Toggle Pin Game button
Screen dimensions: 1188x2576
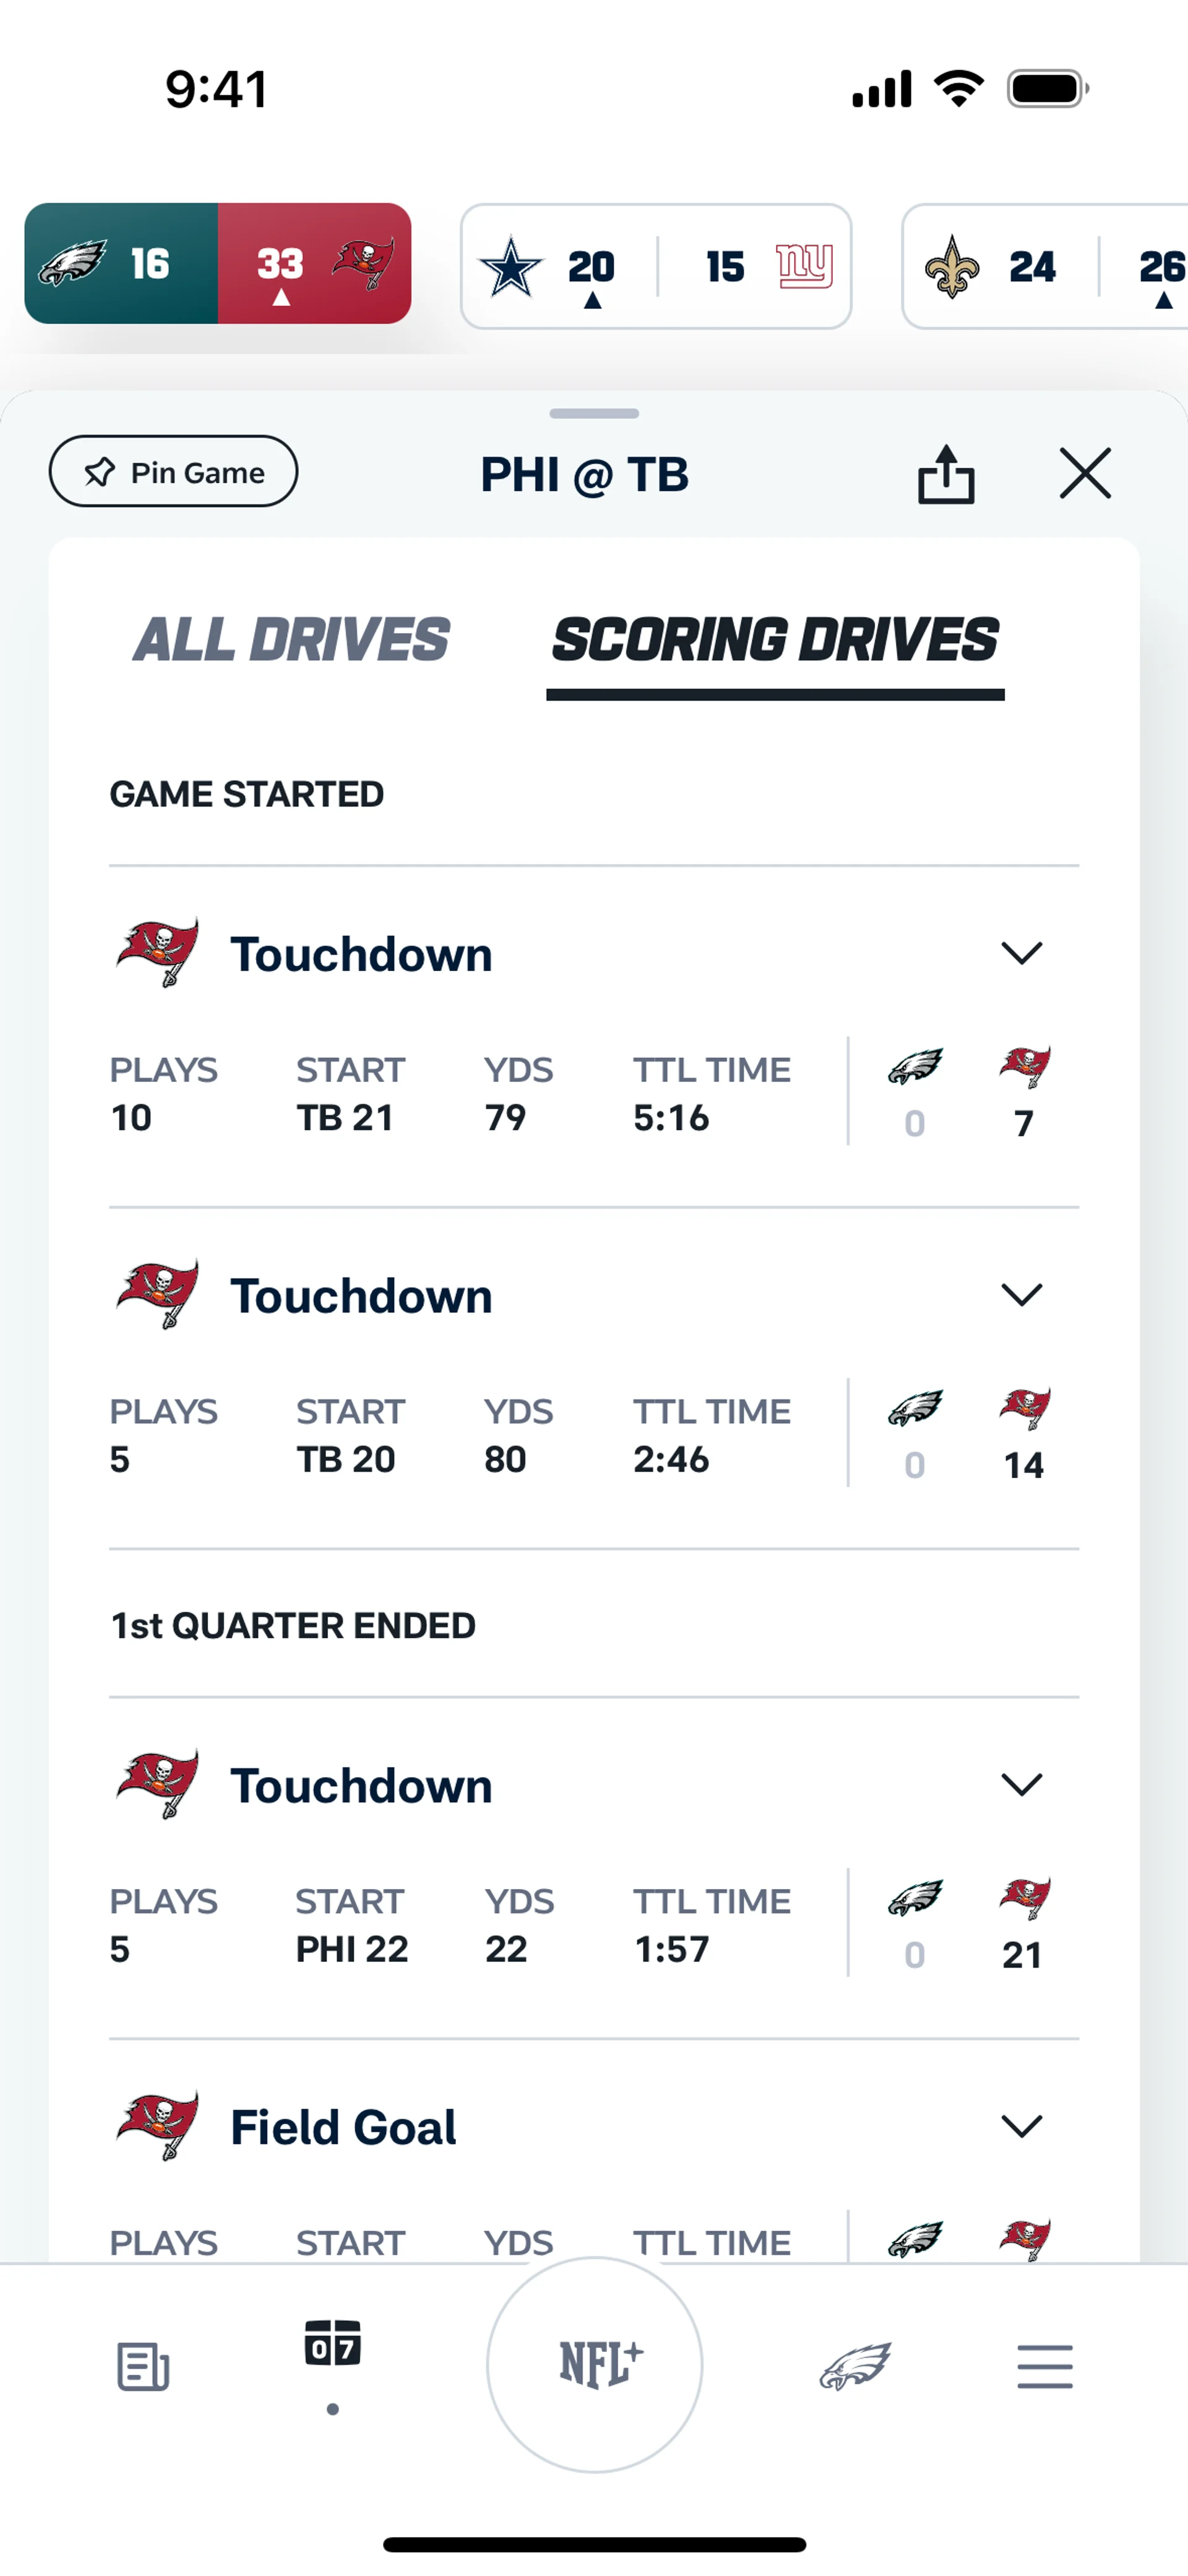click(x=173, y=471)
